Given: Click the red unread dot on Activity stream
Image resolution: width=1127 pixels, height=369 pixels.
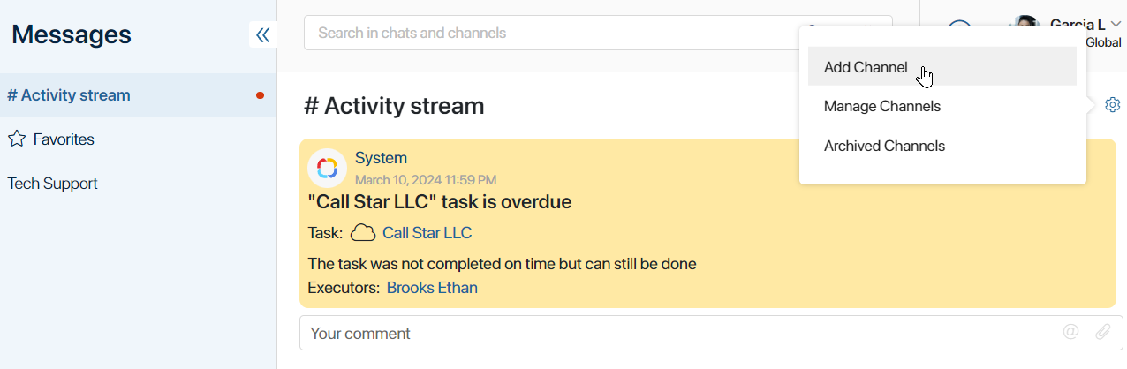Looking at the screenshot, I should pos(260,95).
